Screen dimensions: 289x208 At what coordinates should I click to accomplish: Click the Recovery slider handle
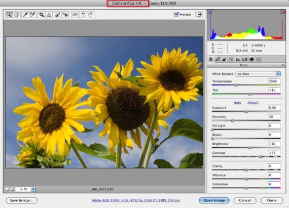pos(233,120)
